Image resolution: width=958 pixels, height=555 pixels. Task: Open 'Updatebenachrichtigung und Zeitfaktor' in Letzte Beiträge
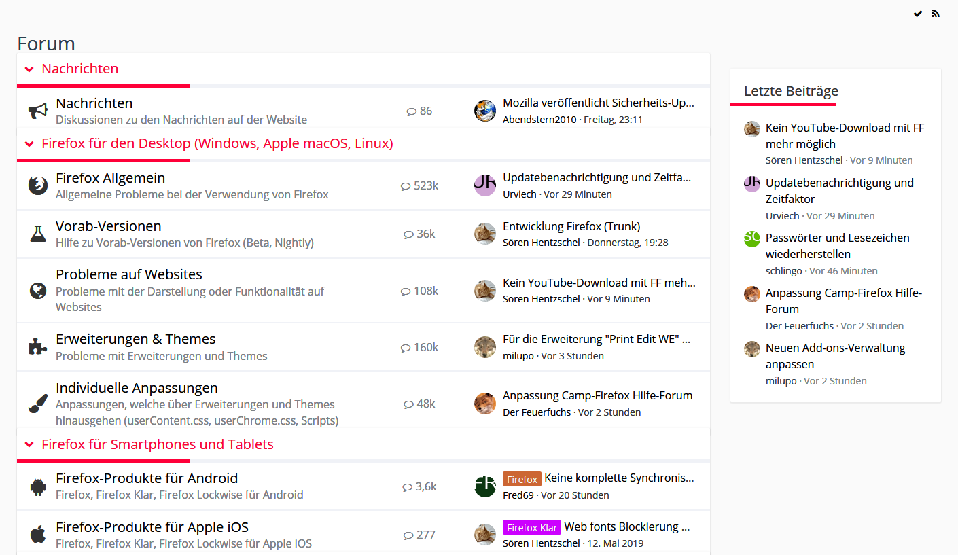[840, 191]
